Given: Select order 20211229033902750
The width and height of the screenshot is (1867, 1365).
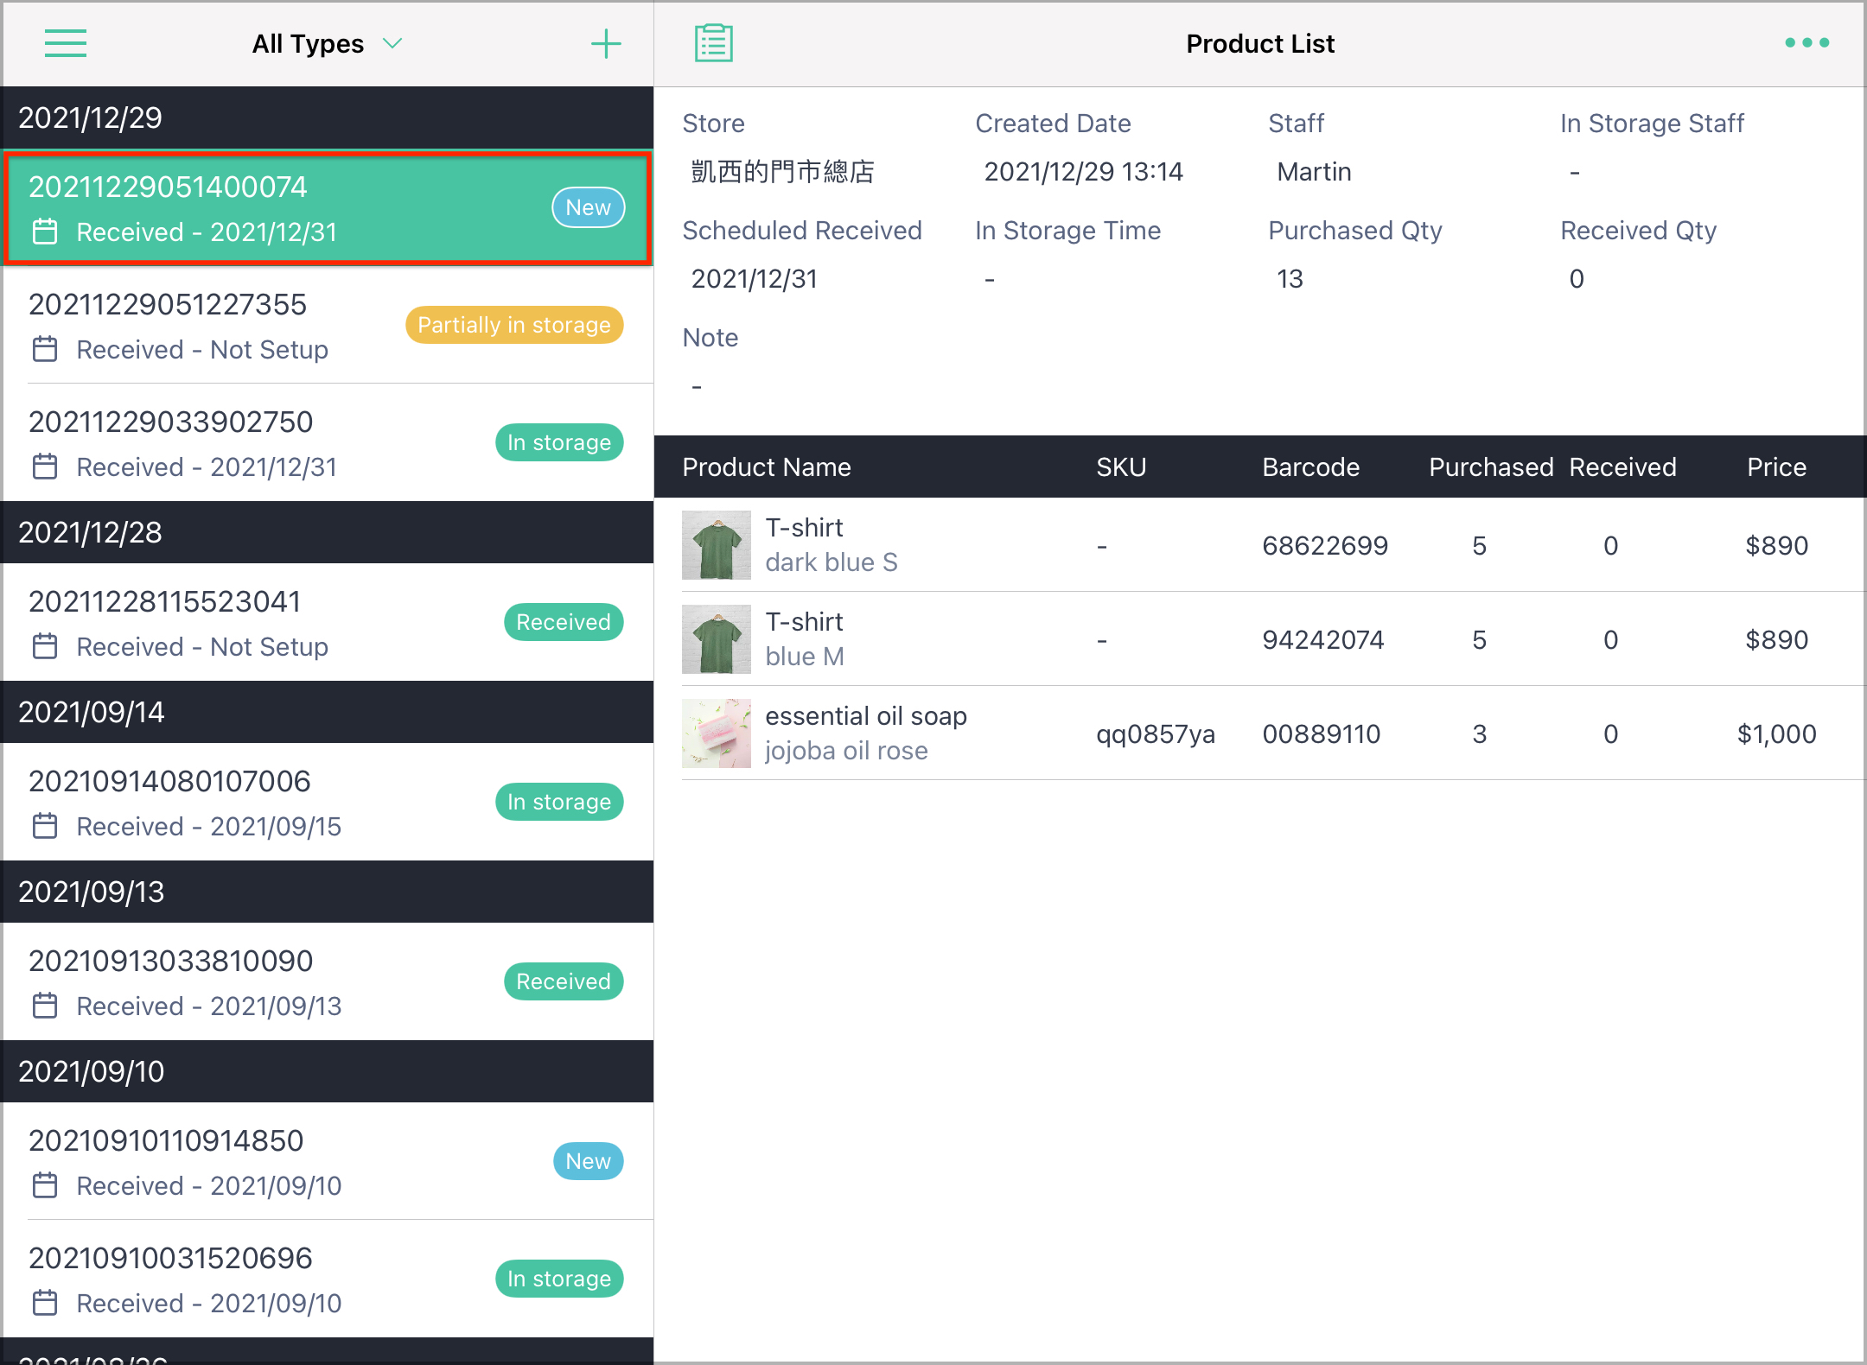Looking at the screenshot, I should click(328, 443).
